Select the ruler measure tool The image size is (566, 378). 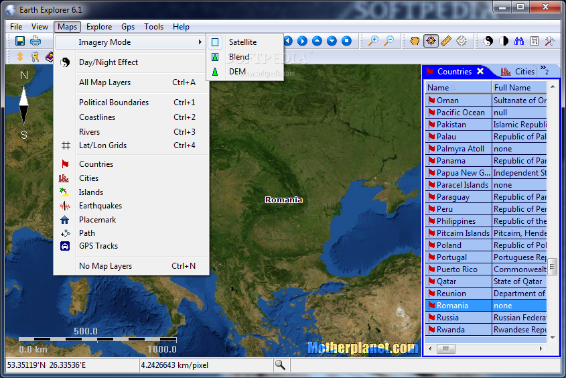tap(446, 41)
